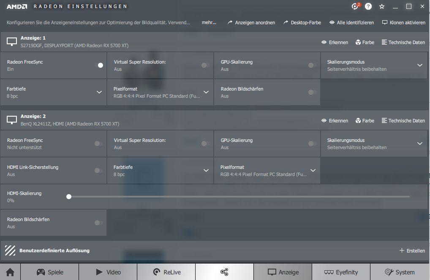This screenshot has height=280, width=430.
Task: Open the social connect tab icon
Action: pos(224,272)
